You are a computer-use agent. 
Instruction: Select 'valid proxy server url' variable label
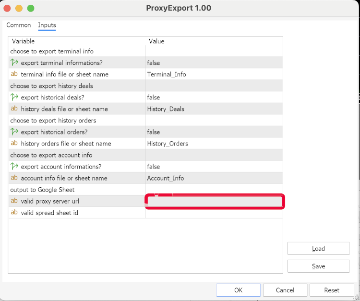50,201
